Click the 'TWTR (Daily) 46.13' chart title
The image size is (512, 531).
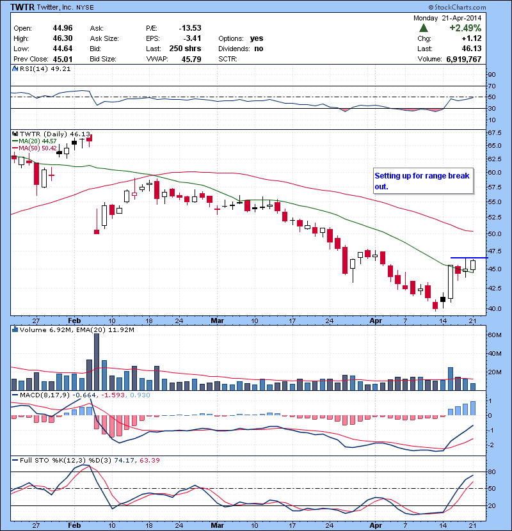(x=55, y=134)
